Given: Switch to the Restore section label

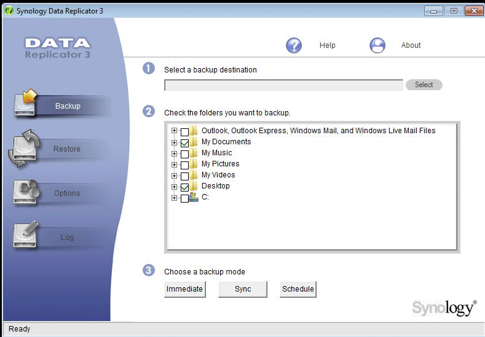Looking at the screenshot, I should tap(67, 149).
